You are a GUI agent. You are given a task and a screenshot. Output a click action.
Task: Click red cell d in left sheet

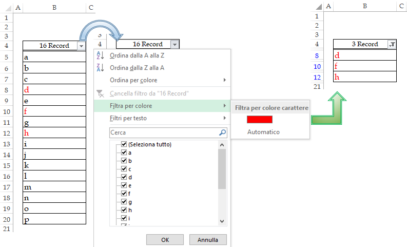point(54,90)
